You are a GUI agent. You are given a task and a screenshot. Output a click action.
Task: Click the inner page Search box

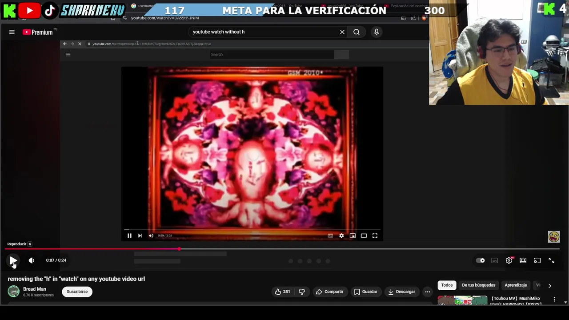pyautogui.click(x=272, y=54)
